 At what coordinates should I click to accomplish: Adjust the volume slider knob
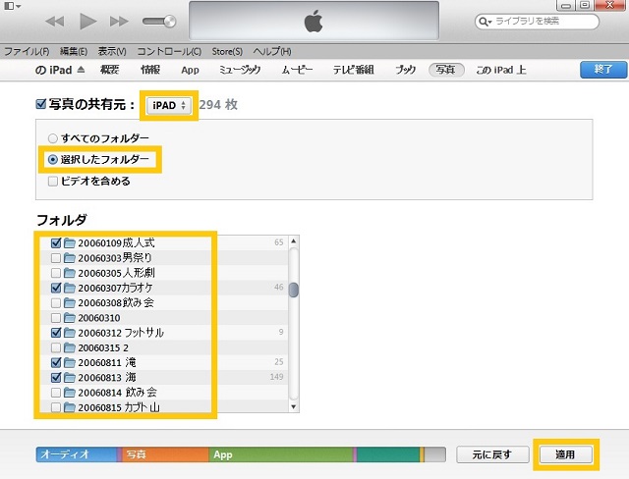pos(170,22)
